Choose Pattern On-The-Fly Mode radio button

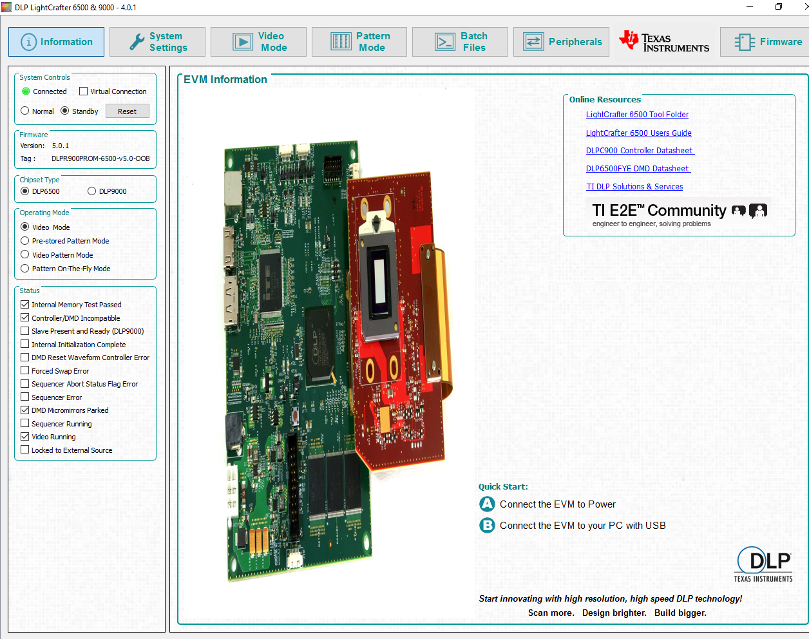point(25,269)
